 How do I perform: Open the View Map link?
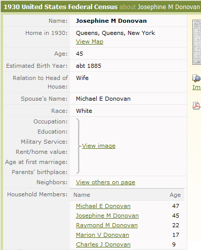(x=90, y=41)
